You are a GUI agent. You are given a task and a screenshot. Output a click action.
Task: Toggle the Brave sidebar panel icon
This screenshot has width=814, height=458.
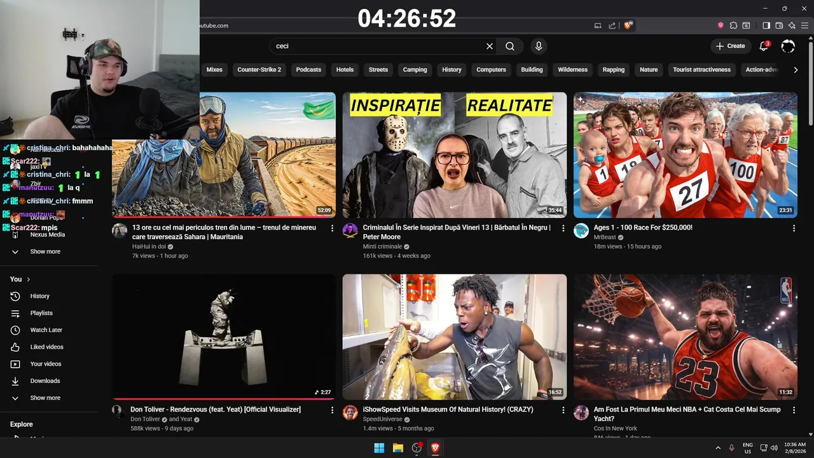[x=766, y=25]
